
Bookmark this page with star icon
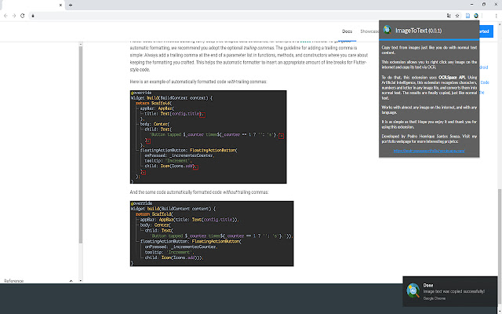coord(459,15)
